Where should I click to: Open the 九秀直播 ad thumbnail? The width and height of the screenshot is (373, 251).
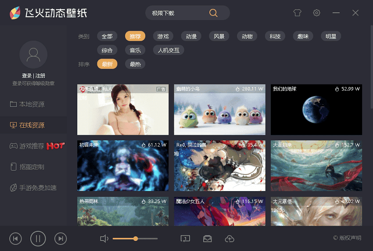click(123, 110)
